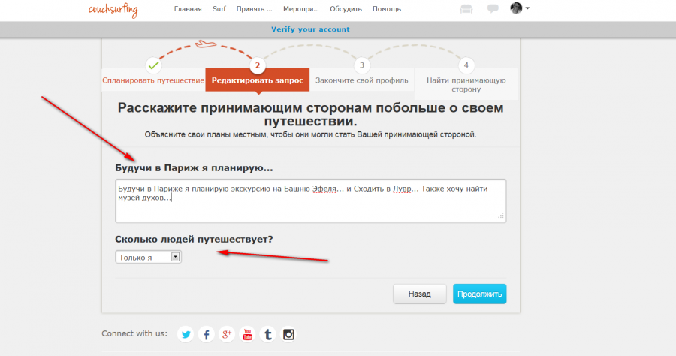The width and height of the screenshot is (676, 356).
Task: Open the Обсудить menu item
Action: [x=346, y=9]
